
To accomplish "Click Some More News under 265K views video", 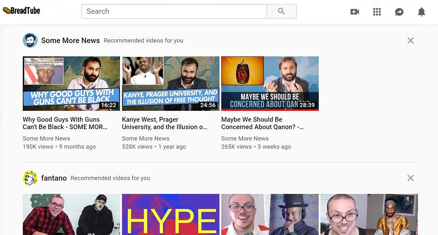I will tap(245, 139).
